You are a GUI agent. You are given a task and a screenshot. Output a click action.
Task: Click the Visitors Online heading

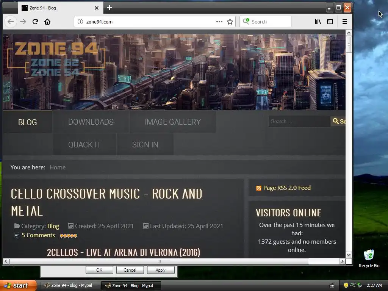tap(289, 213)
